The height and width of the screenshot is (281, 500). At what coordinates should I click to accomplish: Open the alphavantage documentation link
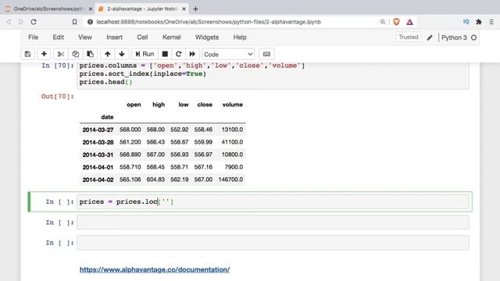click(155, 269)
